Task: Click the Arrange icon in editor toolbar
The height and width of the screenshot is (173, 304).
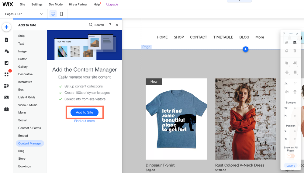Action: click(287, 63)
